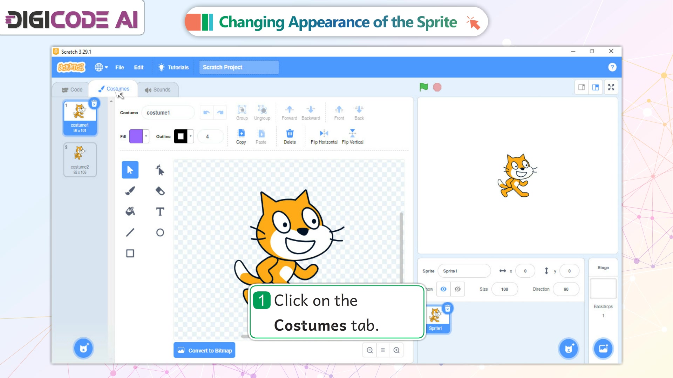Click the sprite name field Sprite1

(464, 271)
